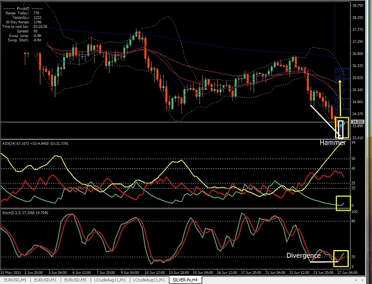372x284 pixels.
Task: Click the 35.825 price axis label
Action: point(358,78)
